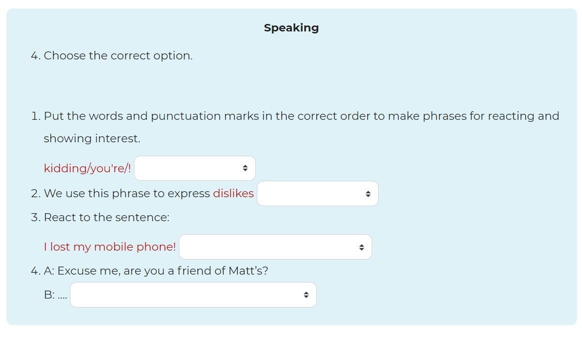Click the "B: ...." label
Viewport: 582px width, 337px height.
(55, 295)
